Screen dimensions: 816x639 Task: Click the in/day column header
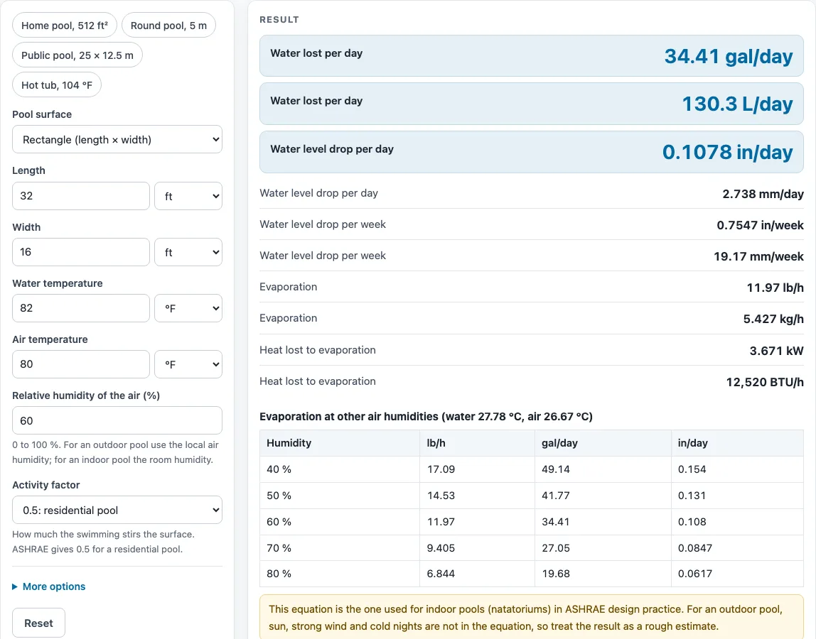coord(737,443)
